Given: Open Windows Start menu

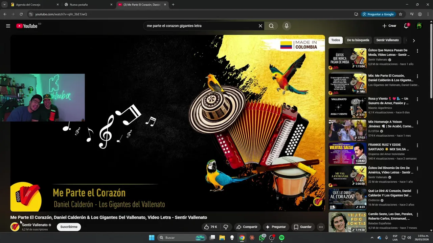Looking at the screenshot, I should (152, 238).
